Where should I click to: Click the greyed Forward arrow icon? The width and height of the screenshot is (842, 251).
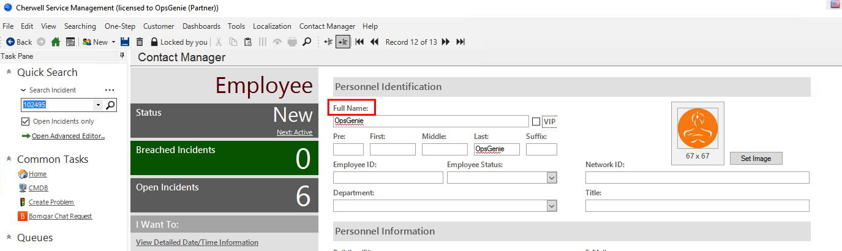[41, 42]
